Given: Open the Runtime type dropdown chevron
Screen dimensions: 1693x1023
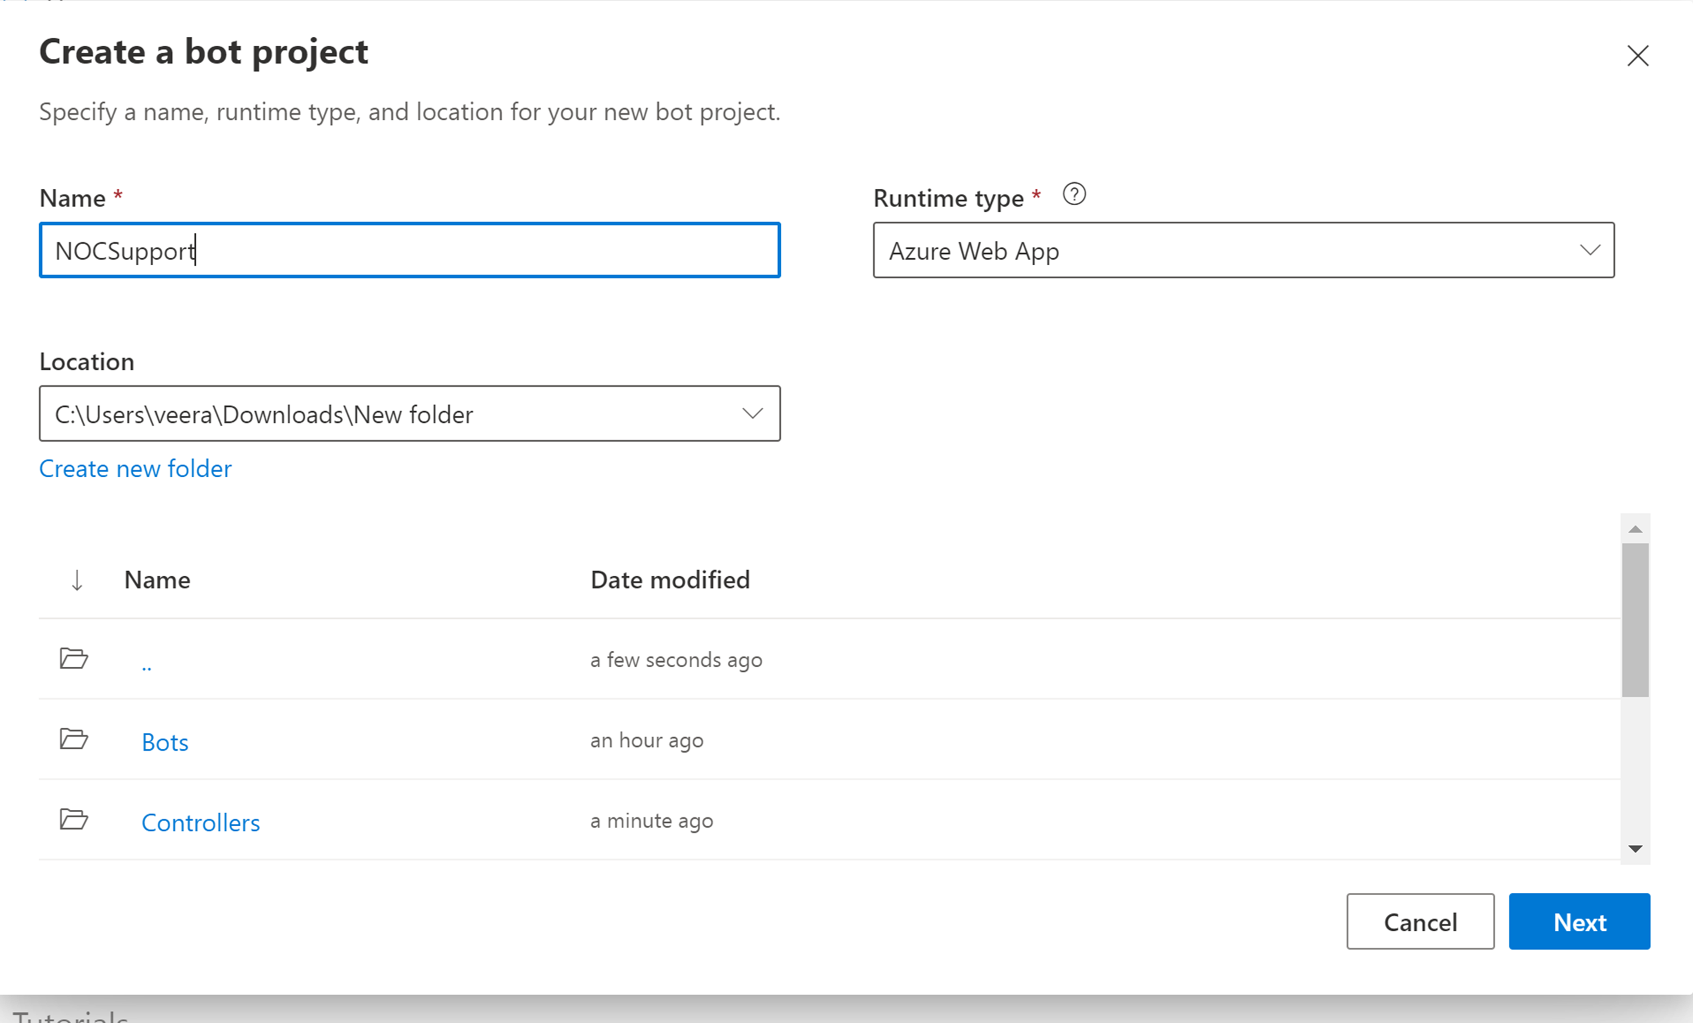Looking at the screenshot, I should 1590,250.
